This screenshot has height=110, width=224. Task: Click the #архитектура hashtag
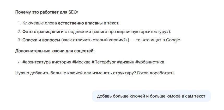[x=37, y=62]
